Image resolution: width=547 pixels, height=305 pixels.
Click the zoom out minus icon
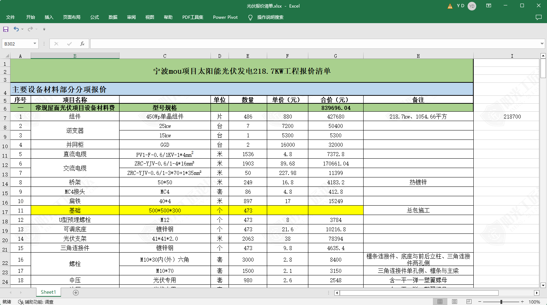pyautogui.click(x=480, y=301)
